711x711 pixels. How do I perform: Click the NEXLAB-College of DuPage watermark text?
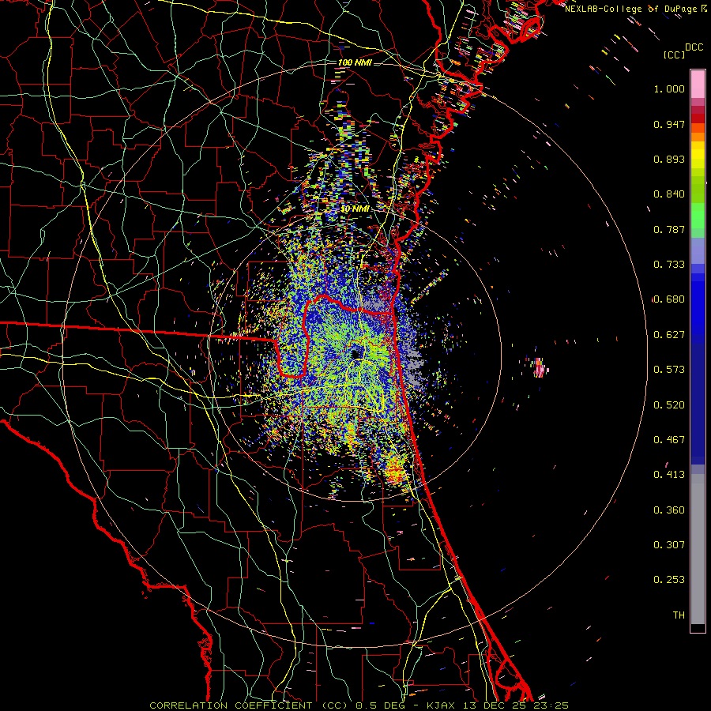[635, 9]
